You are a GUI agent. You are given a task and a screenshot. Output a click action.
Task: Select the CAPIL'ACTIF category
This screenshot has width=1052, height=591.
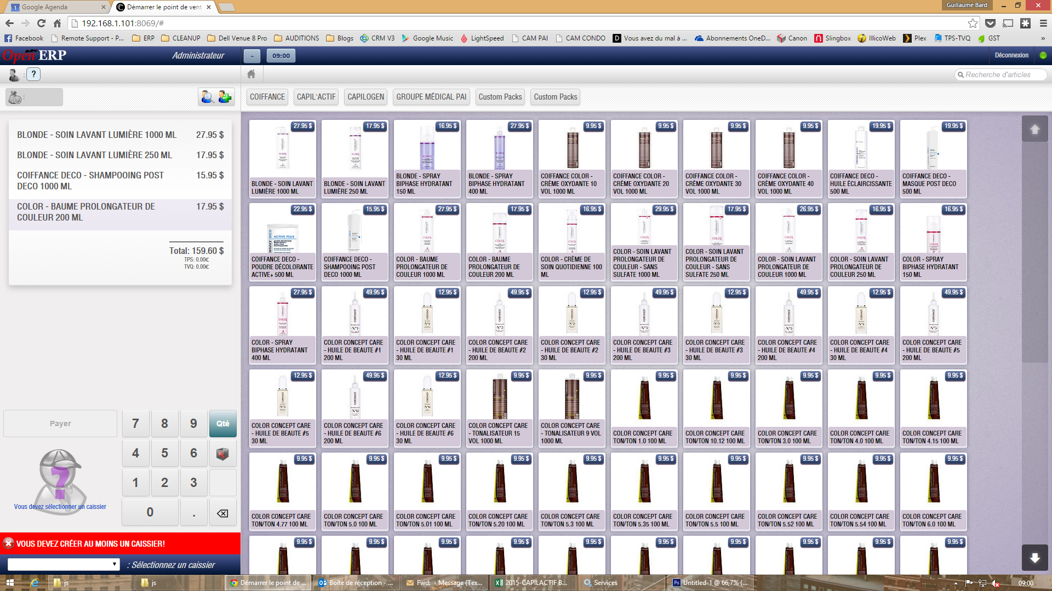point(316,97)
